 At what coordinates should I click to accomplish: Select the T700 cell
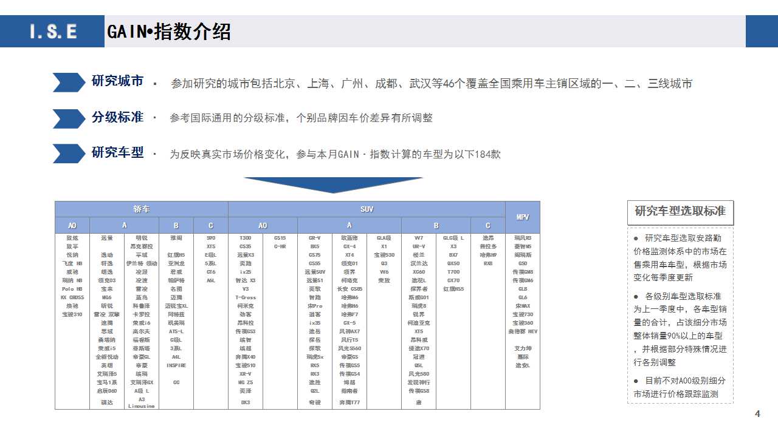(x=453, y=273)
